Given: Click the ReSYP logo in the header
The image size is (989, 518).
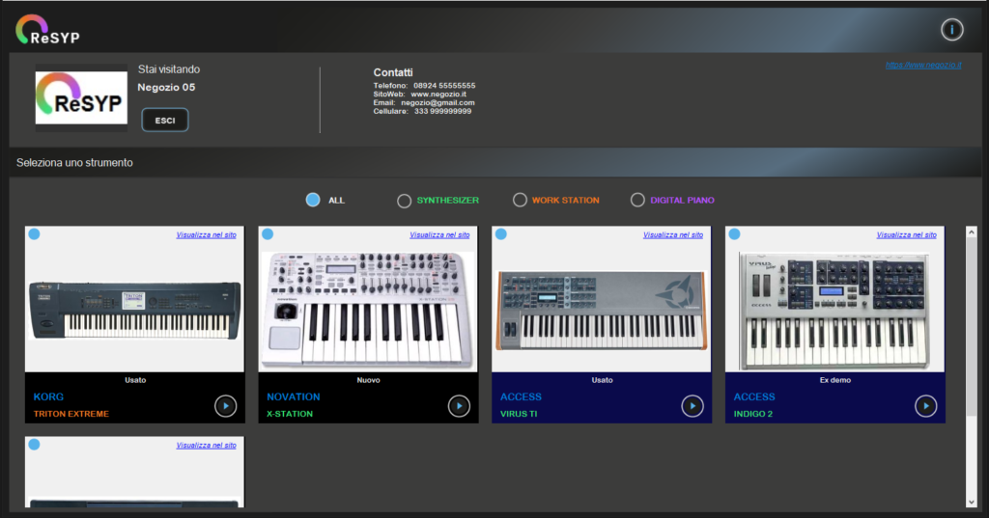Looking at the screenshot, I should point(48,30).
